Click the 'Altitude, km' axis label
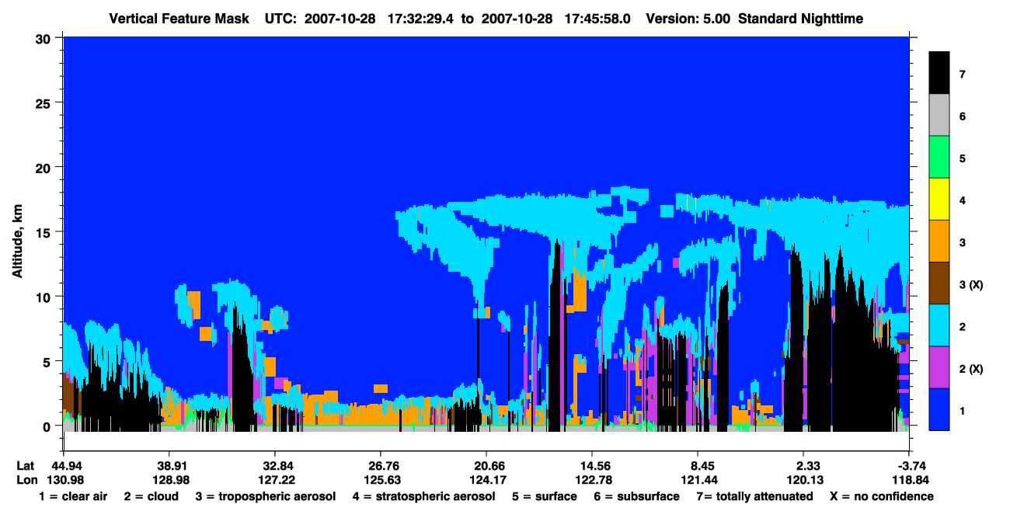1010x518 pixels. coord(17,242)
